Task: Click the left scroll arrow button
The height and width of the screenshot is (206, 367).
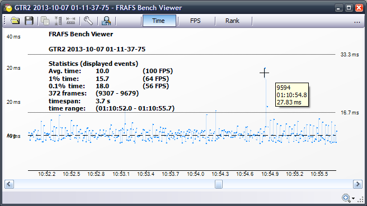Action: [x=9, y=184]
